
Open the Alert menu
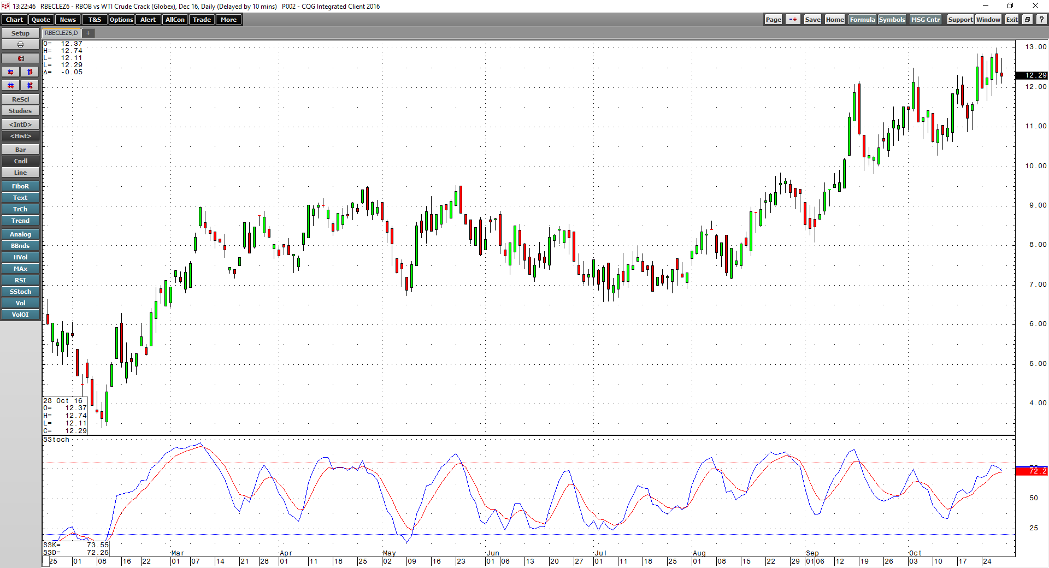point(148,20)
